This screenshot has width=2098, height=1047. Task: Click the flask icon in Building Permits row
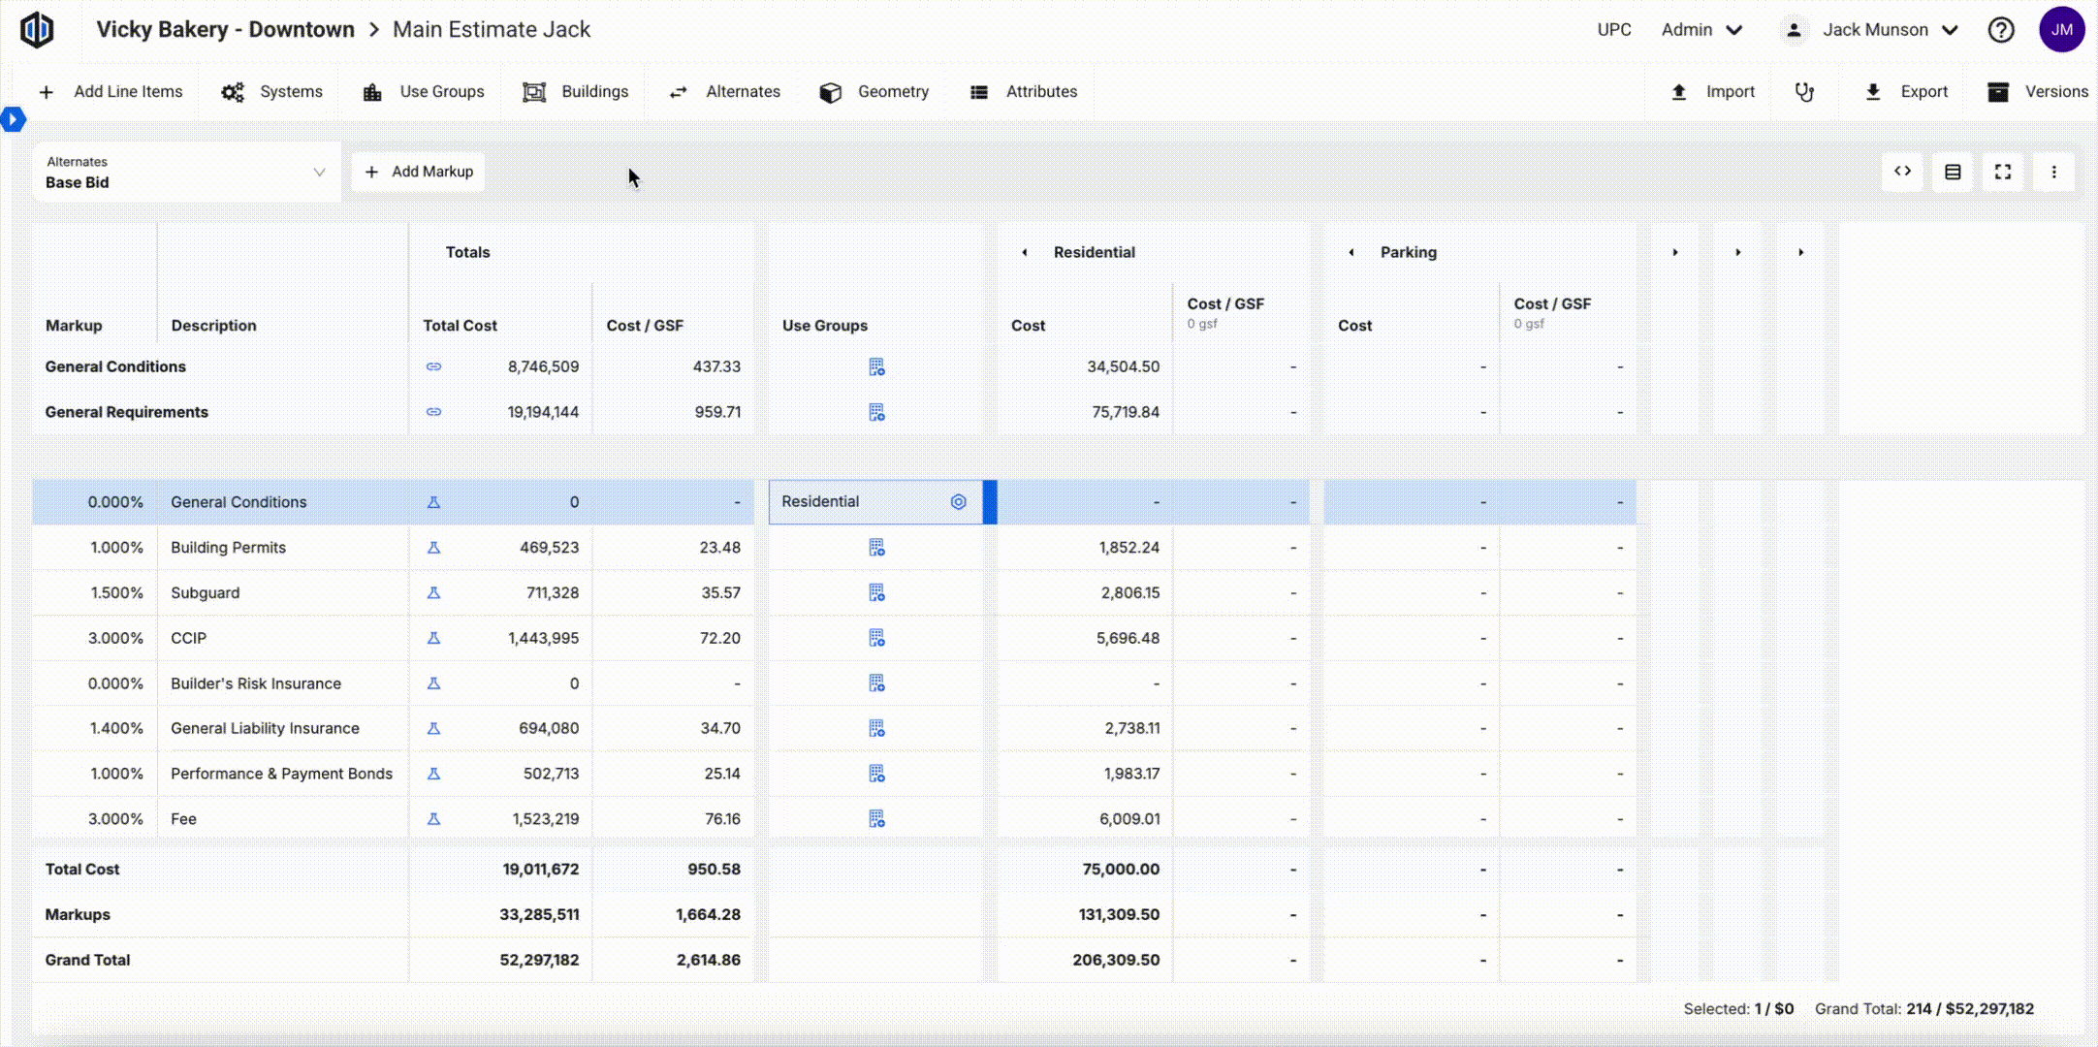click(433, 548)
